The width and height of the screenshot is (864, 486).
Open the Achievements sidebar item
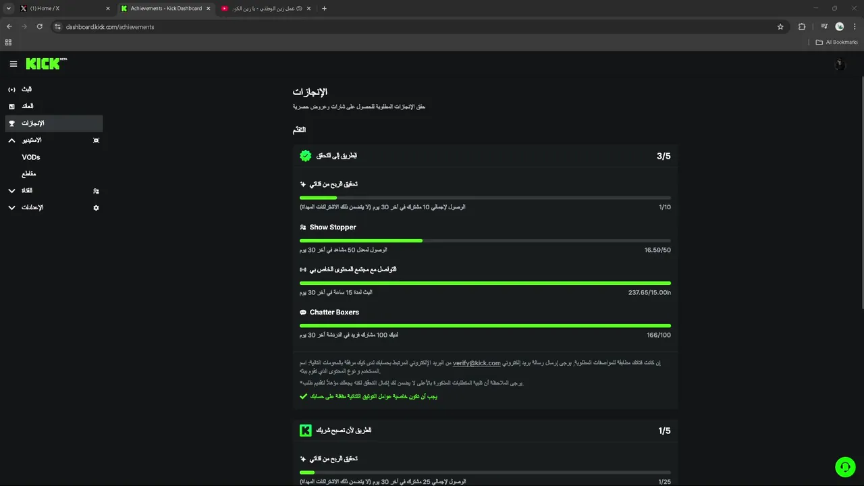coord(54,124)
